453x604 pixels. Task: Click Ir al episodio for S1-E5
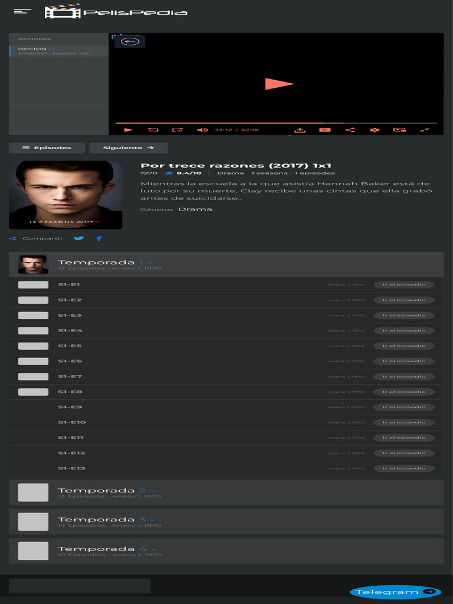click(404, 346)
